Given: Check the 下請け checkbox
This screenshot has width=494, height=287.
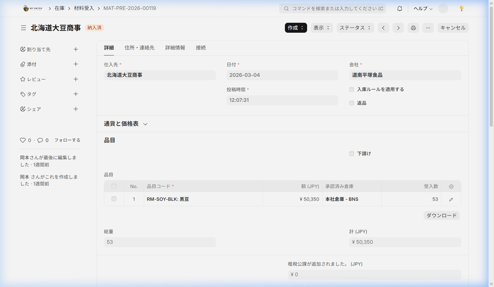Looking at the screenshot, I should [x=352, y=154].
